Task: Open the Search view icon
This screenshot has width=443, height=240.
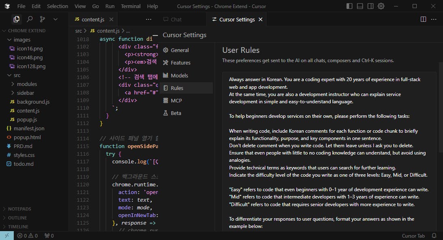Action: tap(30, 19)
